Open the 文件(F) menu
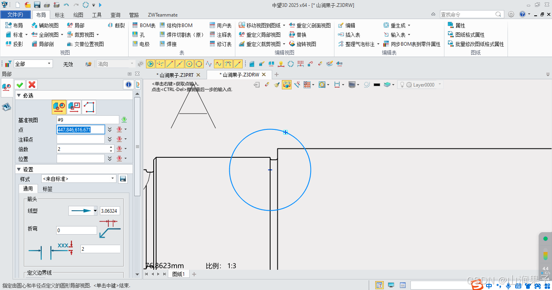The height and width of the screenshot is (290, 552). pyautogui.click(x=15, y=15)
